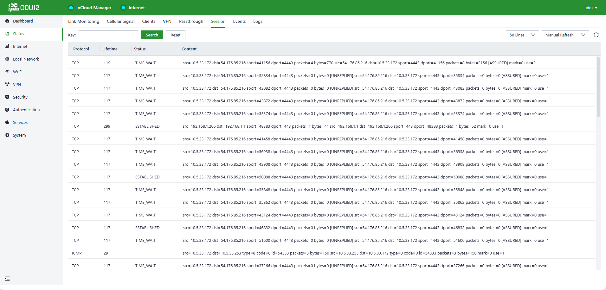Click the Reset button
This screenshot has height=290, width=606.
175,35
